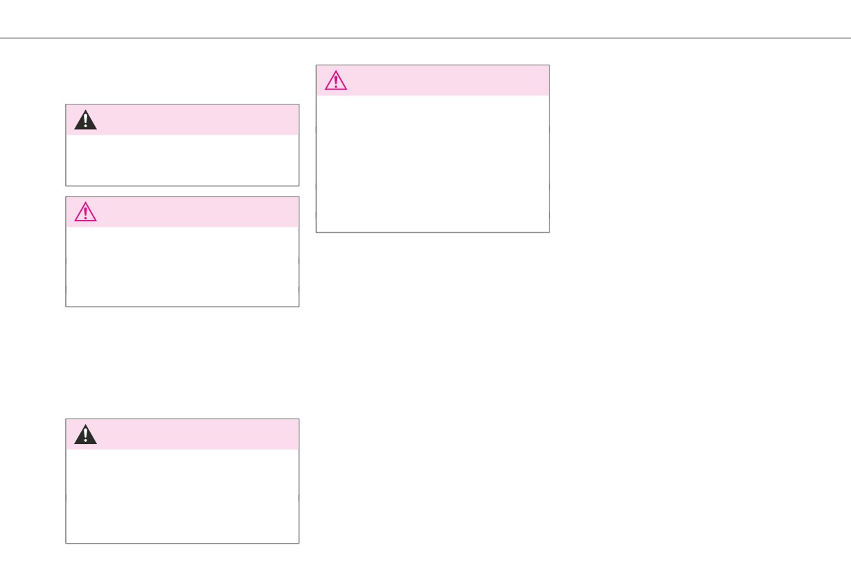
Task: Click the bottom border of the tall caution box
Action: click(x=432, y=232)
